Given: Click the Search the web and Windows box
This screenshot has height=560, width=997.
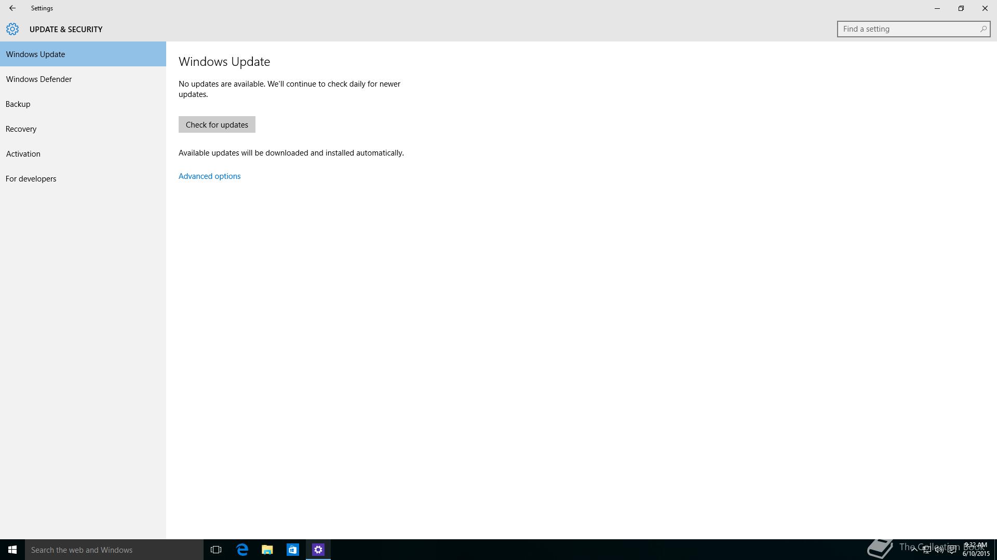Looking at the screenshot, I should coord(114,550).
